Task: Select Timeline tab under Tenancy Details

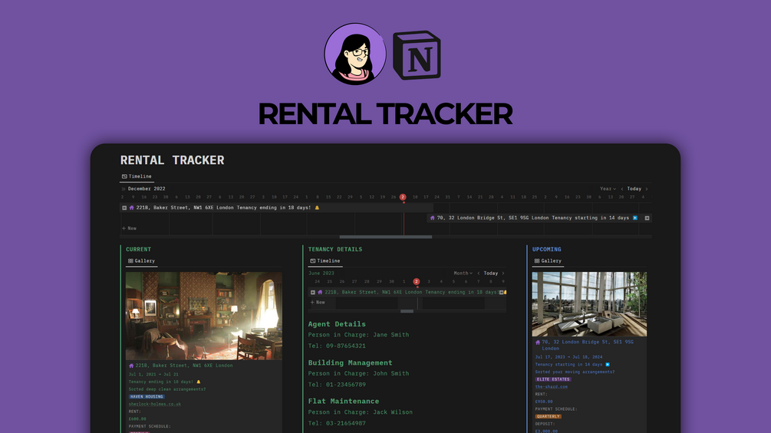Action: point(325,261)
